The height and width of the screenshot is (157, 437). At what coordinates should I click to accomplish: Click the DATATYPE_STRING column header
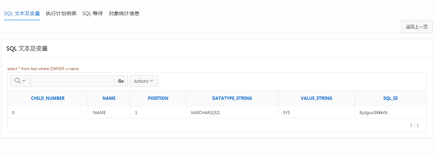pos(232,98)
